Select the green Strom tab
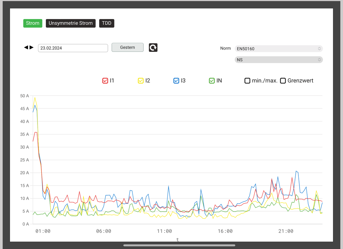This screenshot has width=343, height=249. click(33, 23)
